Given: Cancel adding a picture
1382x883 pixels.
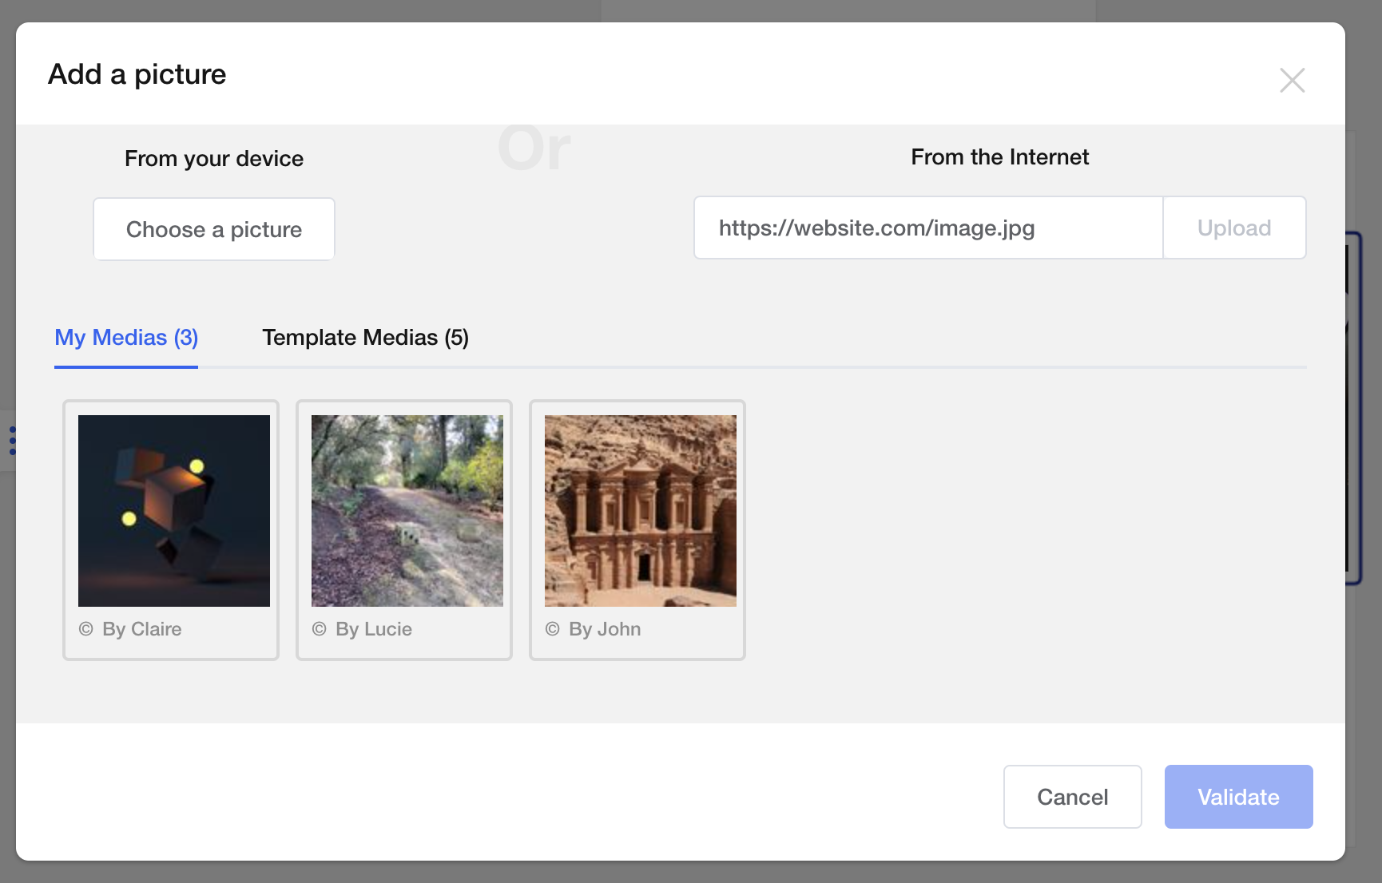Looking at the screenshot, I should click(x=1072, y=797).
